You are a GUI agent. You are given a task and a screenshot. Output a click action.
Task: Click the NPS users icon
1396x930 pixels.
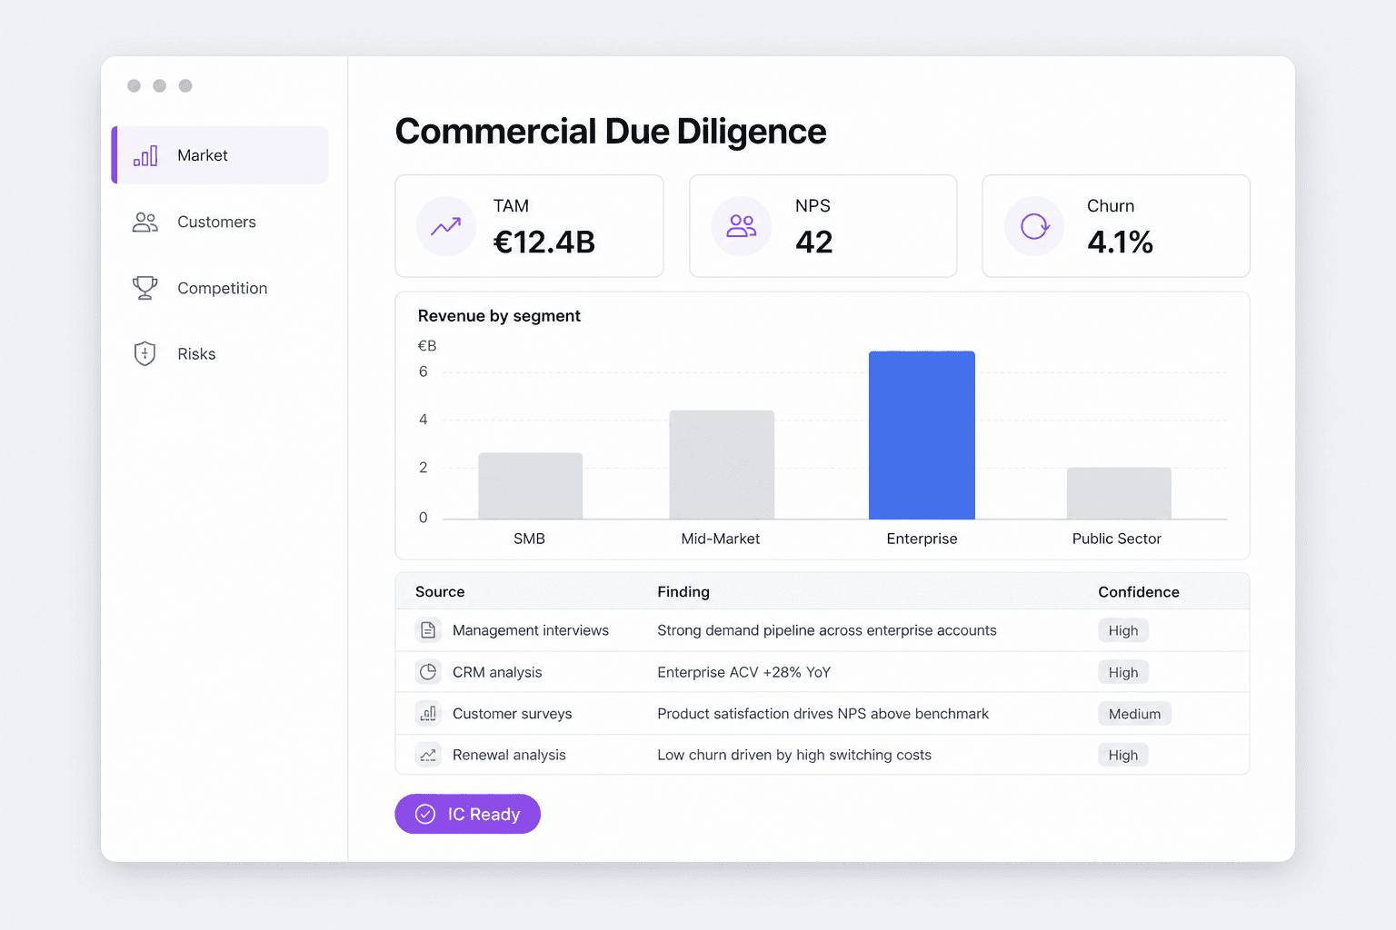(742, 226)
